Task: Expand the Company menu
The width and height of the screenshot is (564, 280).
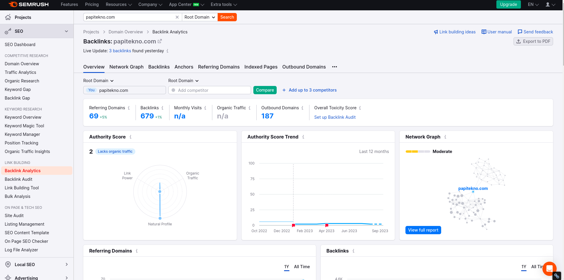Action: click(x=150, y=4)
